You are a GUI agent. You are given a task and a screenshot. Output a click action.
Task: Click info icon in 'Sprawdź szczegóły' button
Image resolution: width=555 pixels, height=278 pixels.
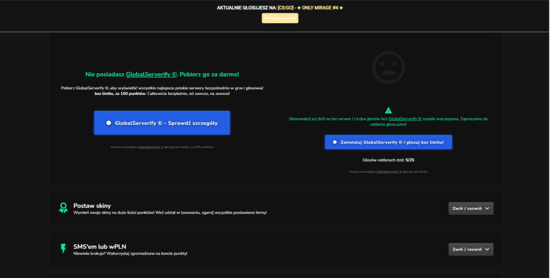pyautogui.click(x=109, y=123)
